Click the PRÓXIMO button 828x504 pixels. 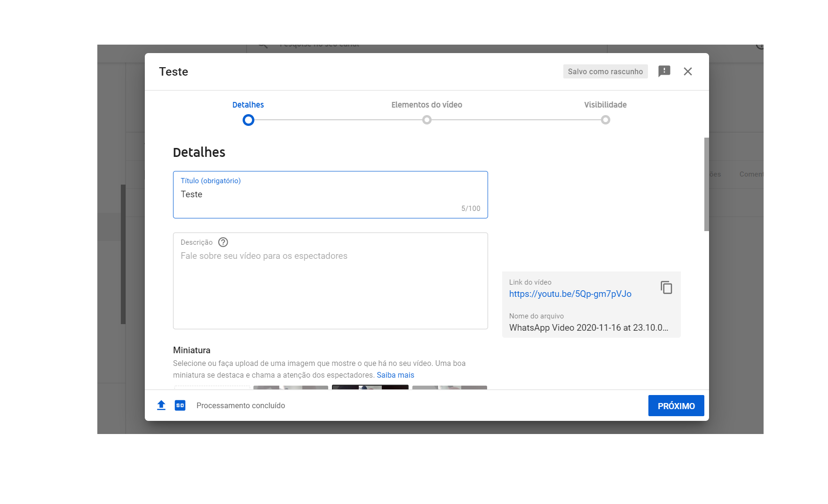coord(676,406)
